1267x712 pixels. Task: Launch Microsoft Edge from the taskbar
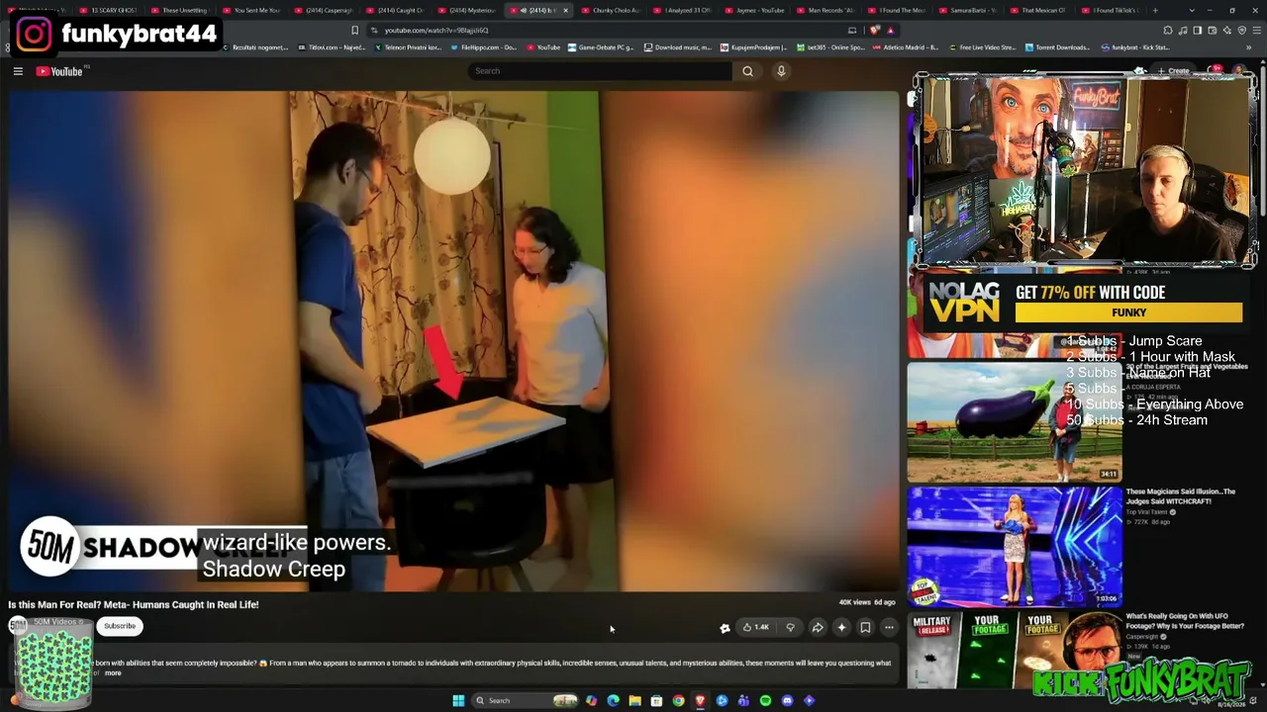(x=613, y=701)
